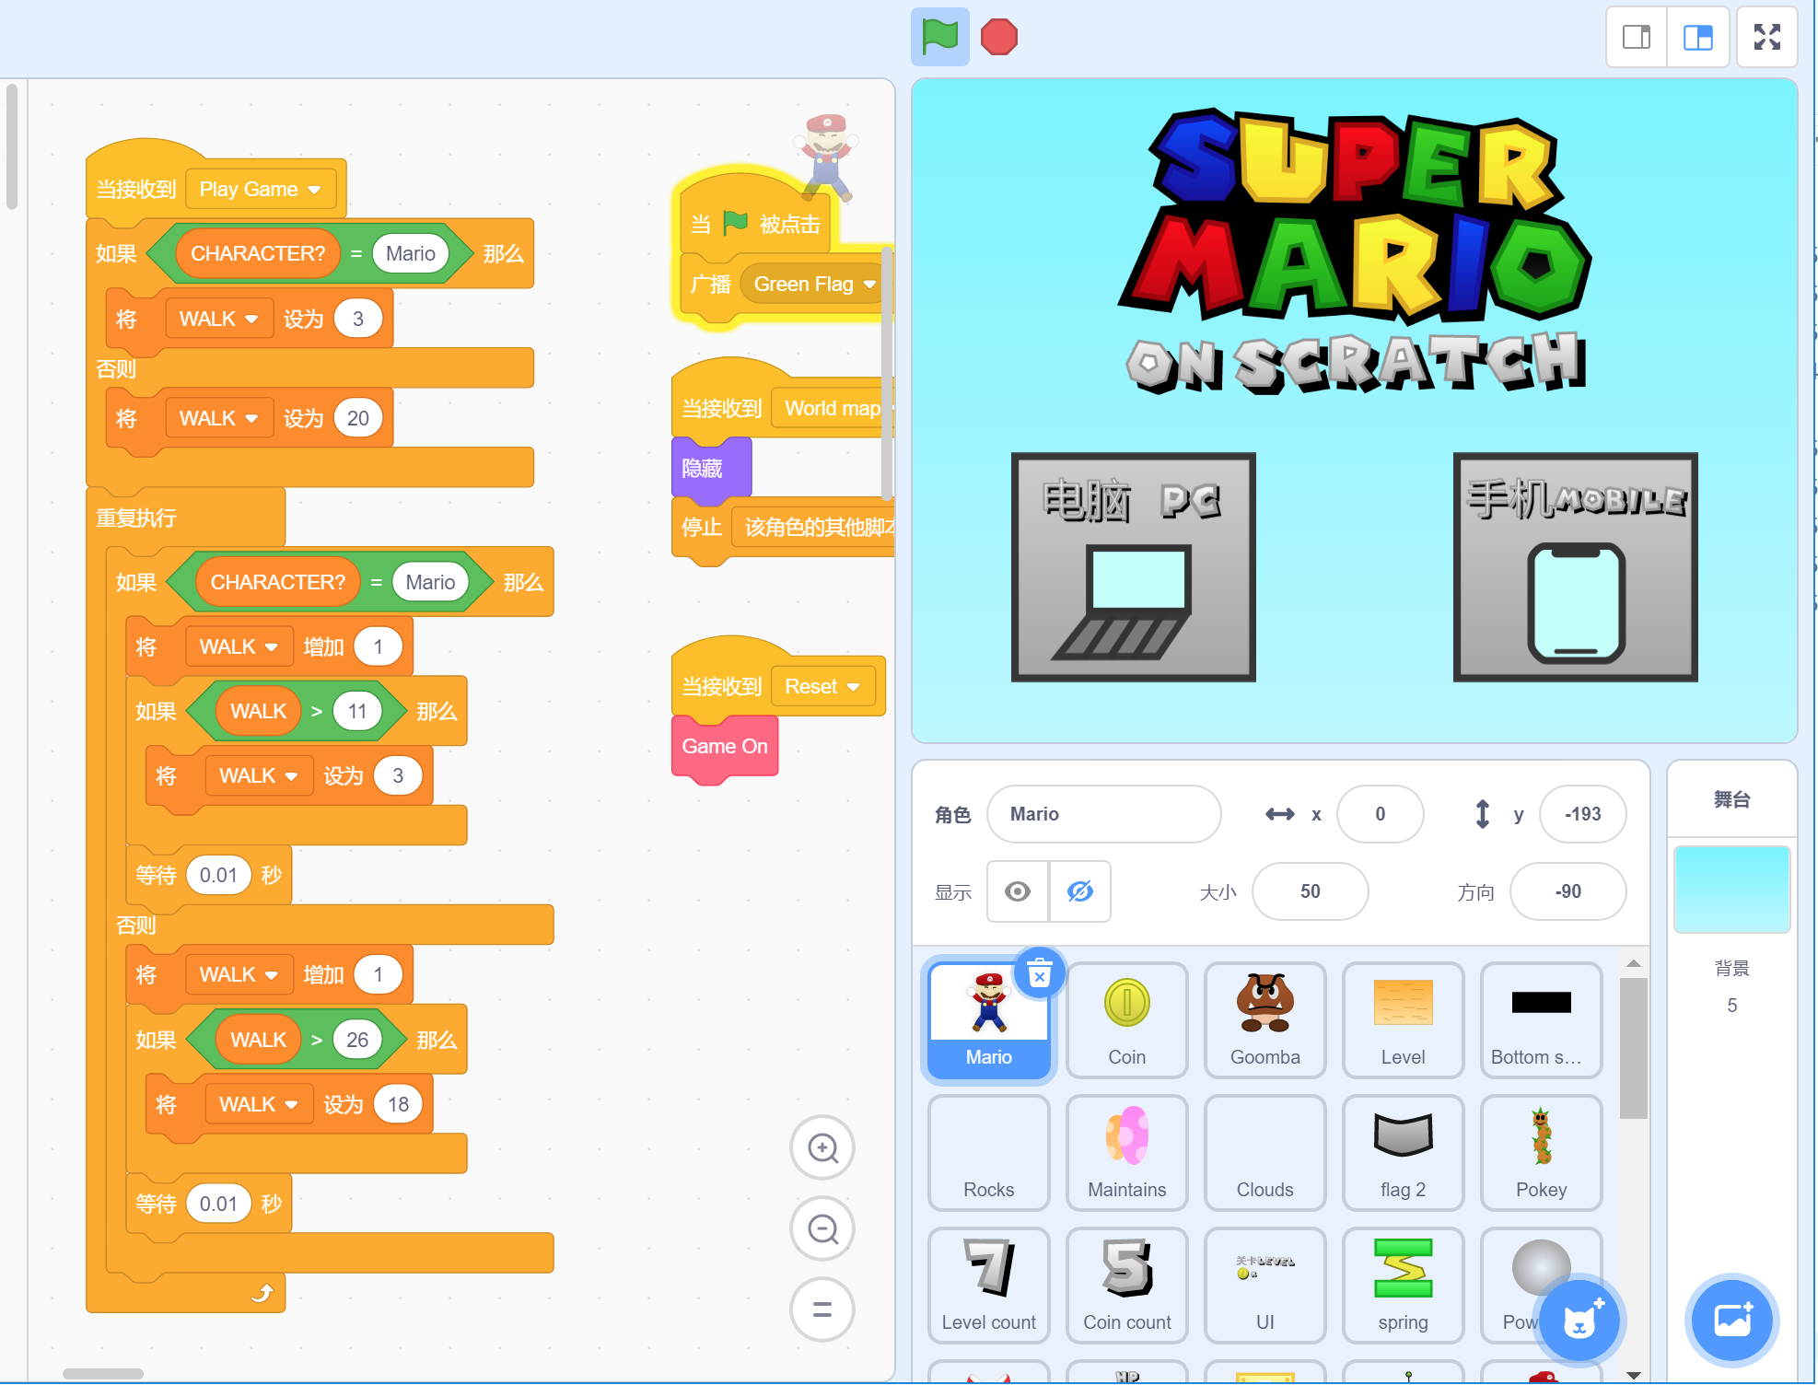Screen dimensions: 1818x1385
Task: Edit first wait 0.01 seconds value
Action: (x=218, y=875)
